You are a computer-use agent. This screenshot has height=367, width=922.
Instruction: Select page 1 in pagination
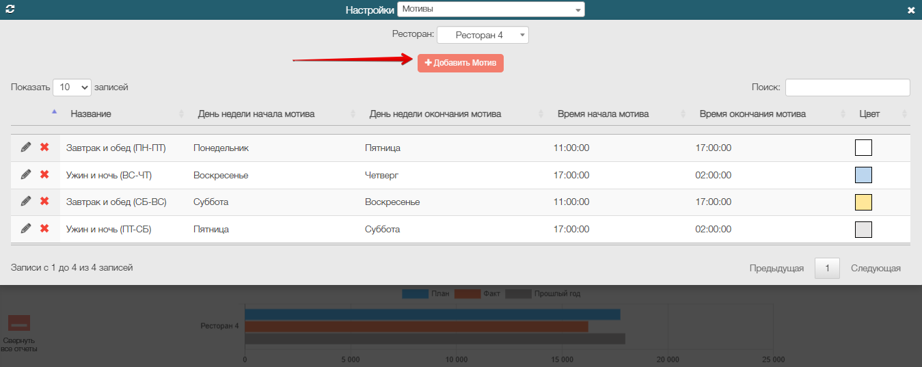point(827,269)
